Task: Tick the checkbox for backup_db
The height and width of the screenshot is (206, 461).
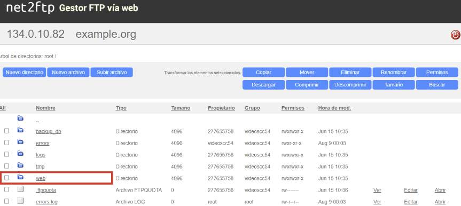Action: click(6, 131)
